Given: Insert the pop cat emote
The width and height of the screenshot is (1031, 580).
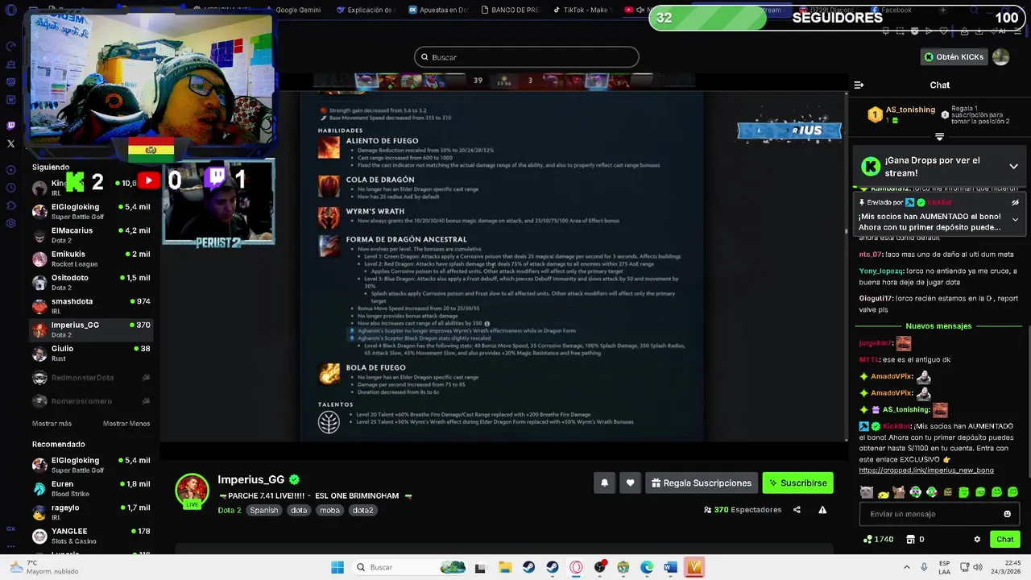Looking at the screenshot, I should coord(899,492).
